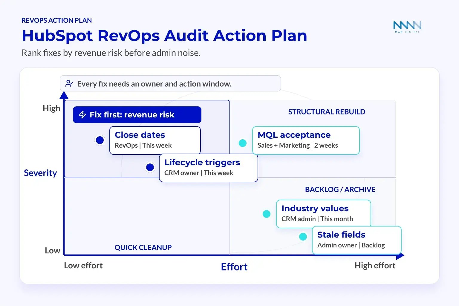Click 'Every fix needs an owner' note

coord(170,83)
